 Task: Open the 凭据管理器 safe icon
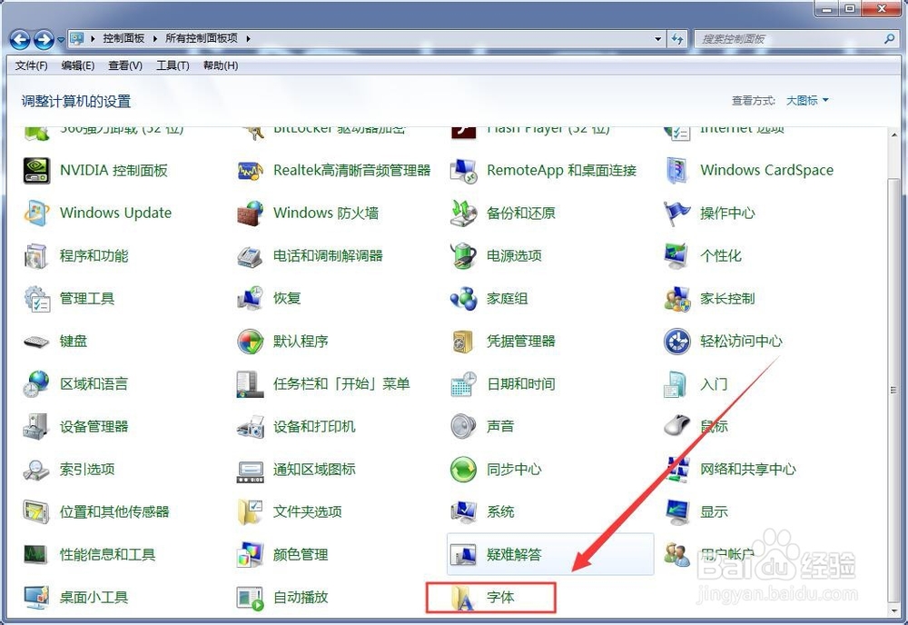463,342
